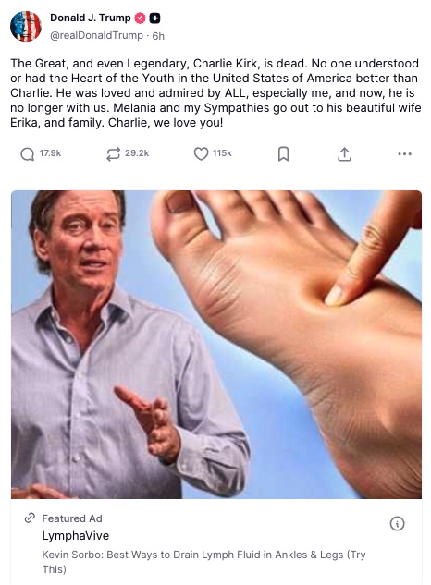Viewport: 431px width, 585px height.
Task: Open the three-dot more options menu
Action: click(404, 153)
